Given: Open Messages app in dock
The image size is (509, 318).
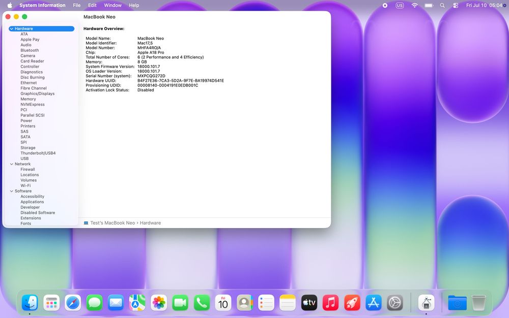Looking at the screenshot, I should [95, 303].
